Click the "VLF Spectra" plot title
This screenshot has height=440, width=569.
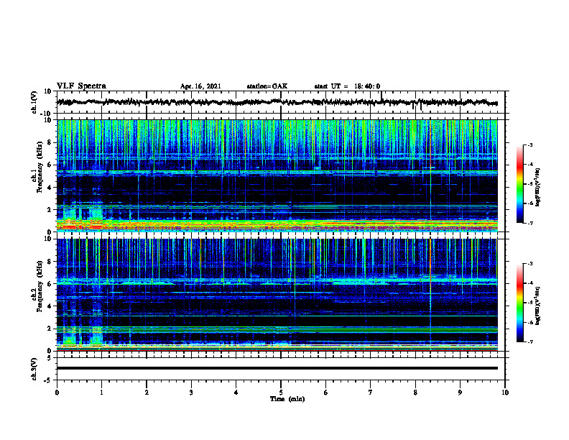point(81,86)
